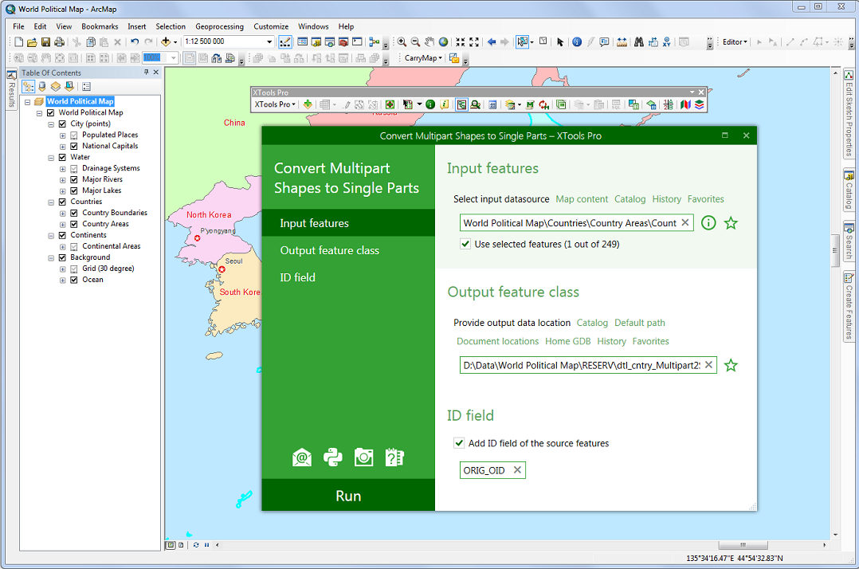Expand the Major Lakes layer
This screenshot has width=859, height=569.
click(62, 190)
